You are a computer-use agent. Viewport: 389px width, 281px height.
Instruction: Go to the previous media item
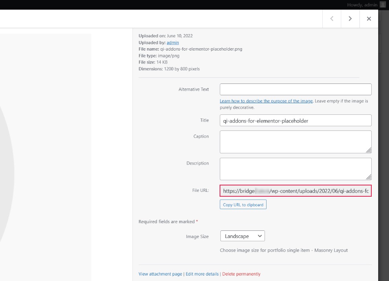pos(332,18)
